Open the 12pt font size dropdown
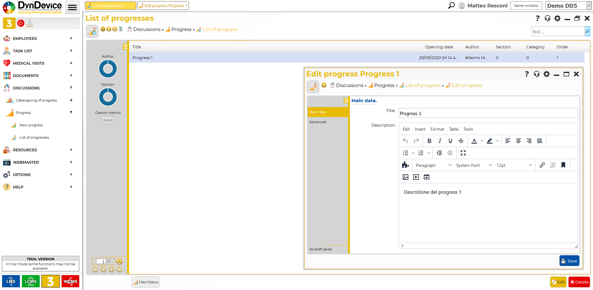Screen dimensions: 593x290 514,165
